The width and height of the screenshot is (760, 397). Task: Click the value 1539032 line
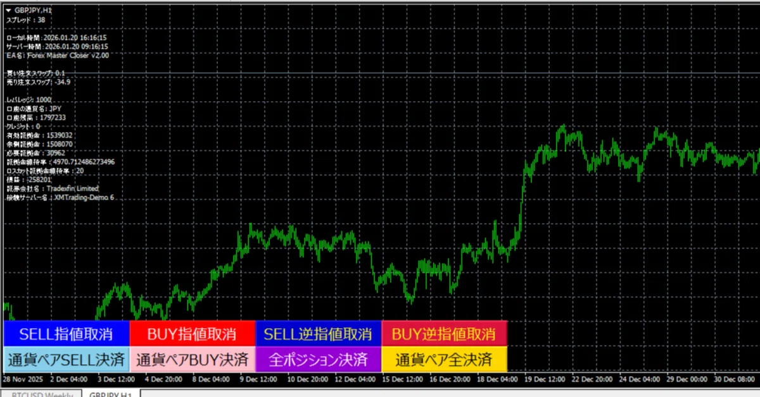click(x=39, y=135)
